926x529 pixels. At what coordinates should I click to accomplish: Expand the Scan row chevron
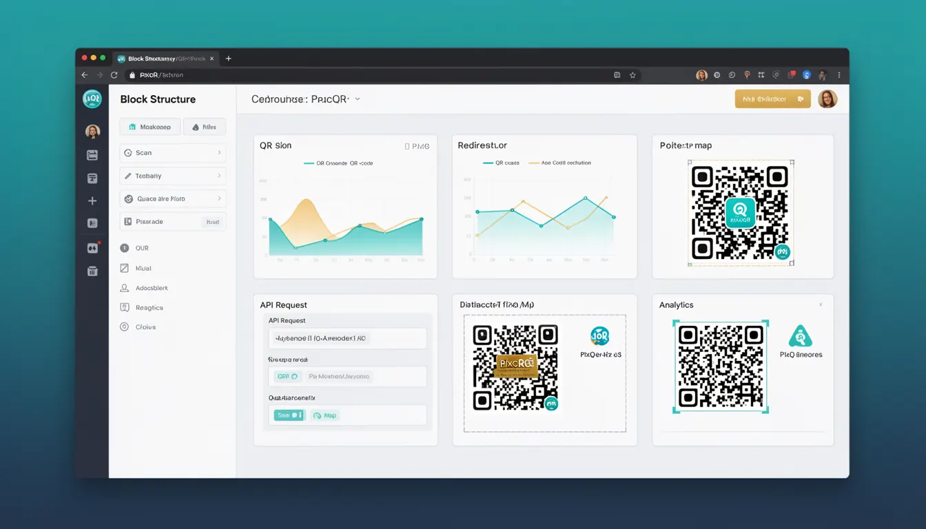click(x=219, y=153)
